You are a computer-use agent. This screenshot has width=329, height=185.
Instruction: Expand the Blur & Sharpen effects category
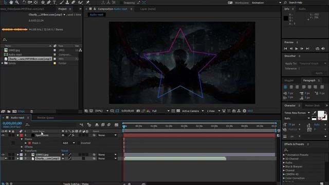click(284, 166)
